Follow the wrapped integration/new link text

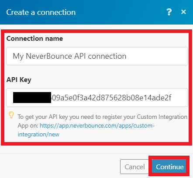point(38,134)
